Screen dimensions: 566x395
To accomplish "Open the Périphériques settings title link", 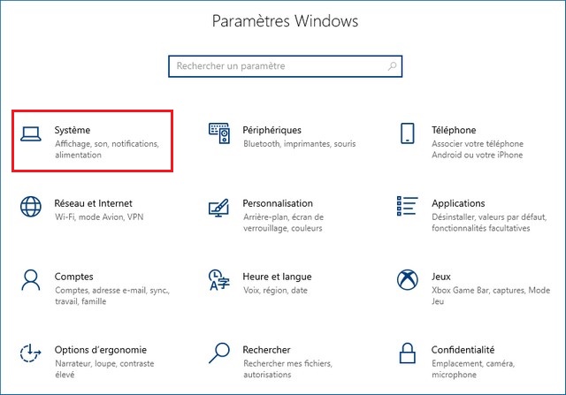I will (x=272, y=130).
